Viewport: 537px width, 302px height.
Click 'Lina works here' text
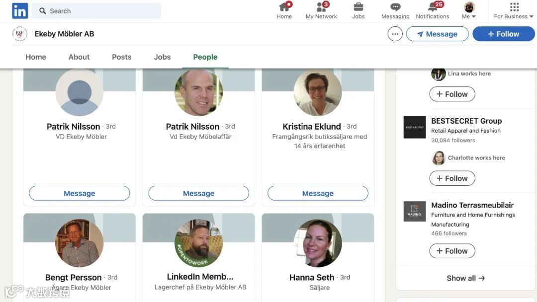point(469,74)
